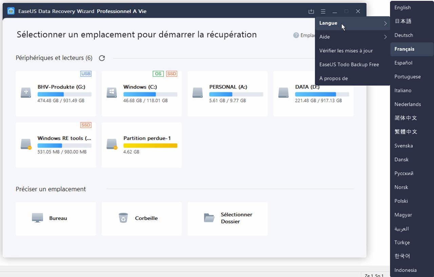Screen dimensions: 434x277
Task: Switch language to Japanese 日本語
Action: [412, 21]
